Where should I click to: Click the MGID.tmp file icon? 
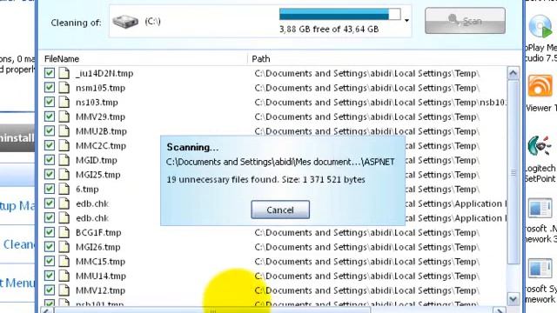[x=64, y=160]
